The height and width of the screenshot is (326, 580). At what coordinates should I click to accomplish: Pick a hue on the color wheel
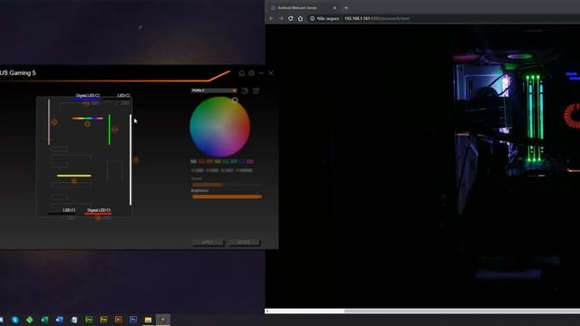219,127
